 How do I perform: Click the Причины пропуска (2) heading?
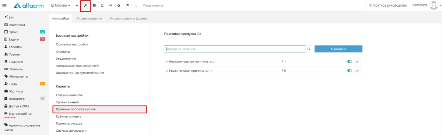(x=182, y=34)
